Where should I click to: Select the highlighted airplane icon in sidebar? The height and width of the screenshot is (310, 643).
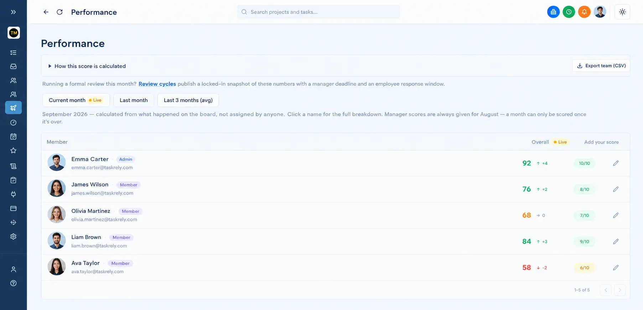pyautogui.click(x=13, y=107)
